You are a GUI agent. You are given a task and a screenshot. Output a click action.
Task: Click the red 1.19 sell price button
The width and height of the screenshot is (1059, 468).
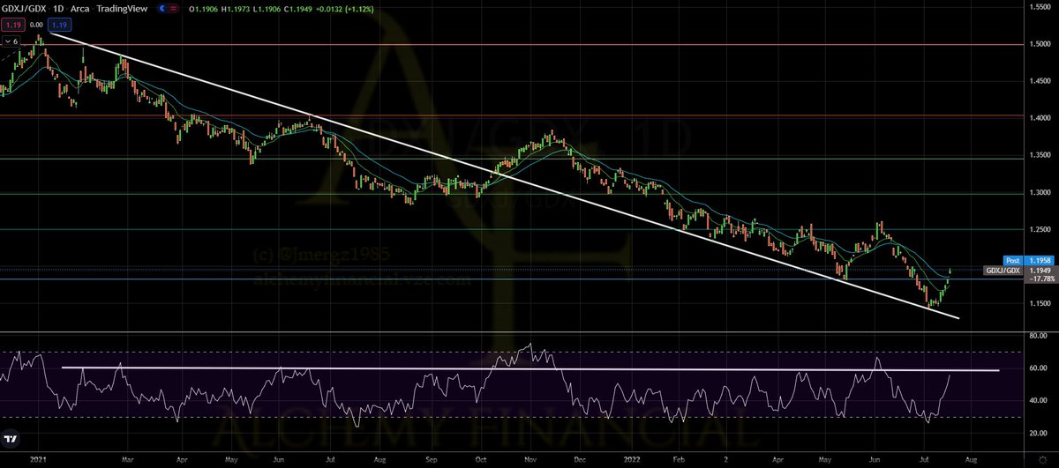click(x=12, y=26)
